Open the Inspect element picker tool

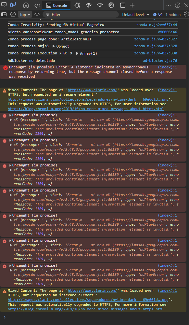click(4, 5)
